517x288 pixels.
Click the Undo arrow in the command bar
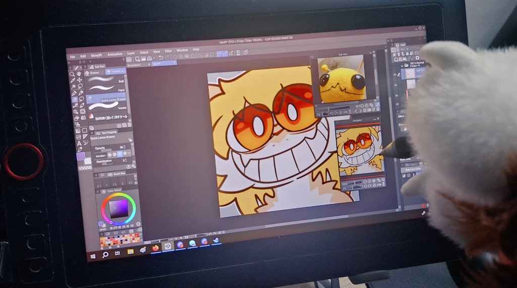[161, 58]
